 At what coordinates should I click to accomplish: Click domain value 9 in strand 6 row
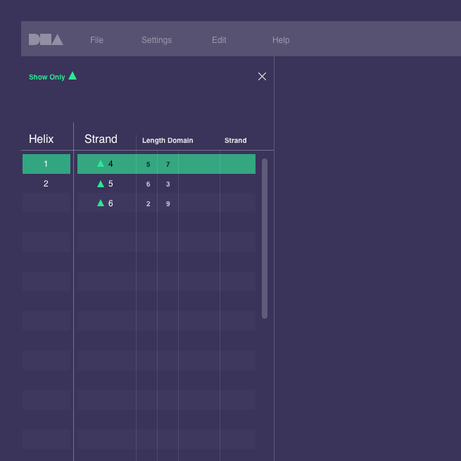168,204
